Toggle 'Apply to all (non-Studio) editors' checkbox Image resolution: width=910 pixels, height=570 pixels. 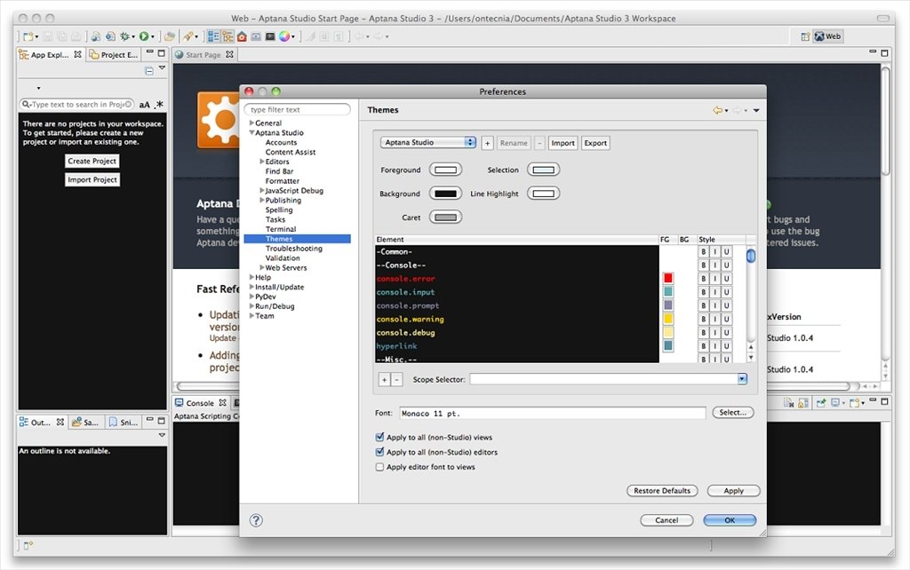click(379, 452)
